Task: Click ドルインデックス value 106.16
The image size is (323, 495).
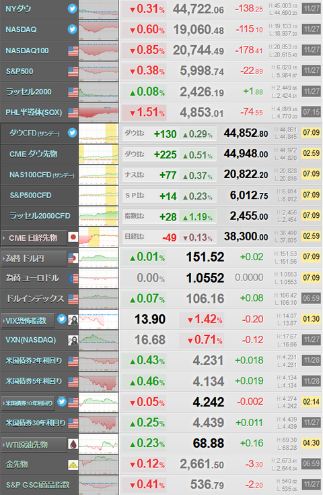Action: coord(205,299)
